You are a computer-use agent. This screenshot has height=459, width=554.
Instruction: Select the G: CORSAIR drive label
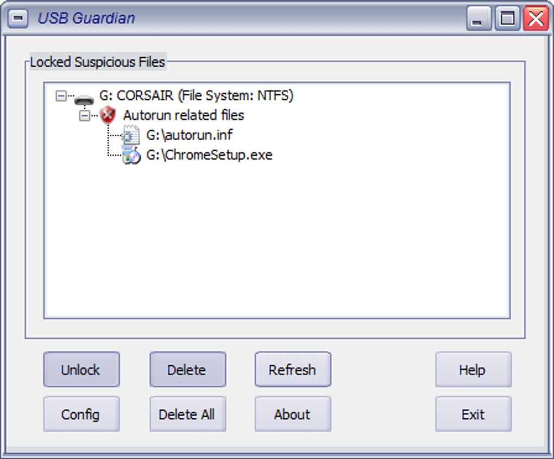(x=196, y=96)
